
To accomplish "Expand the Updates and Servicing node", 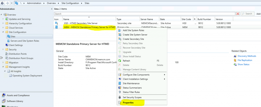I will [3, 19].
